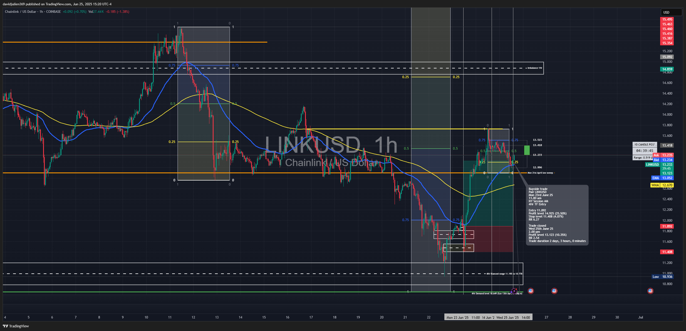
Task: Click the green 13.123 price label
Action: [x=667, y=173]
